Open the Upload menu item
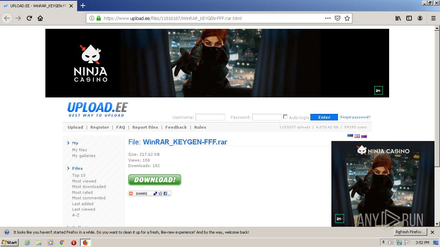 point(75,127)
